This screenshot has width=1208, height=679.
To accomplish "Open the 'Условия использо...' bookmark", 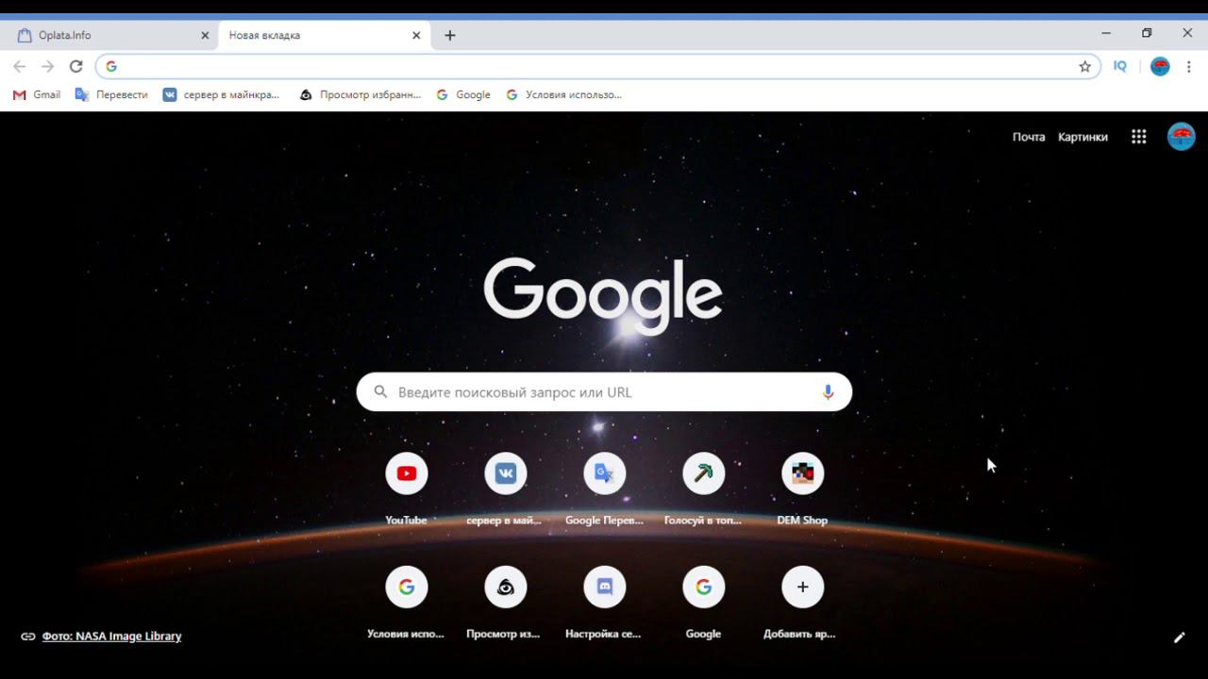I will point(564,94).
